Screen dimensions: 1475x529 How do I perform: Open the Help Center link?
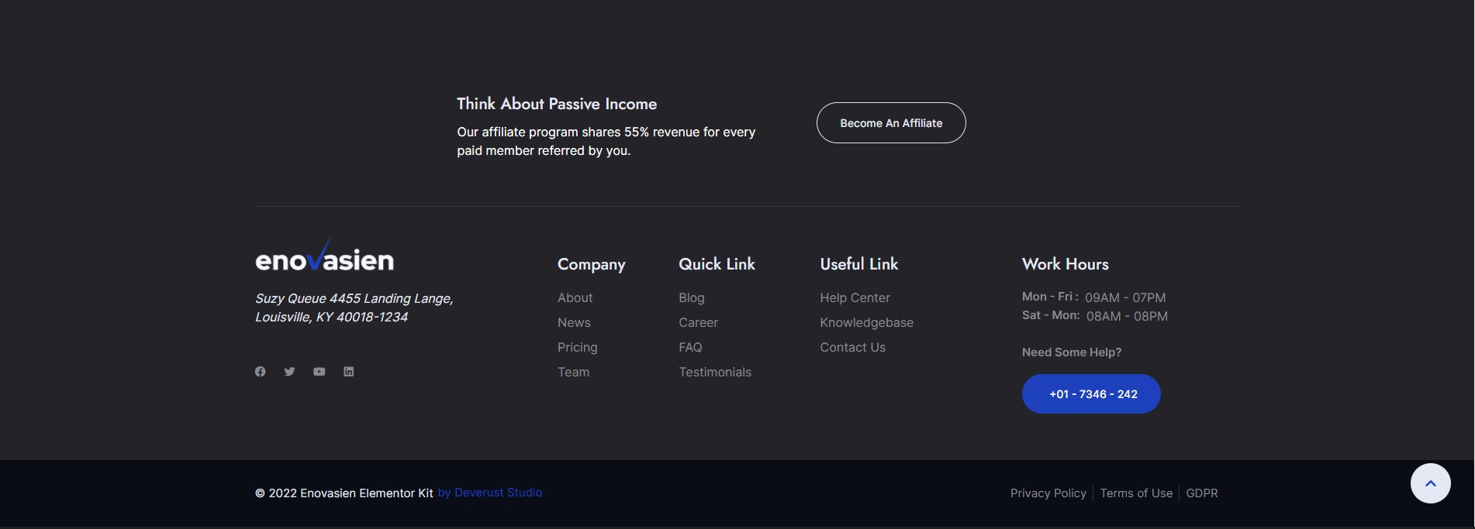855,297
